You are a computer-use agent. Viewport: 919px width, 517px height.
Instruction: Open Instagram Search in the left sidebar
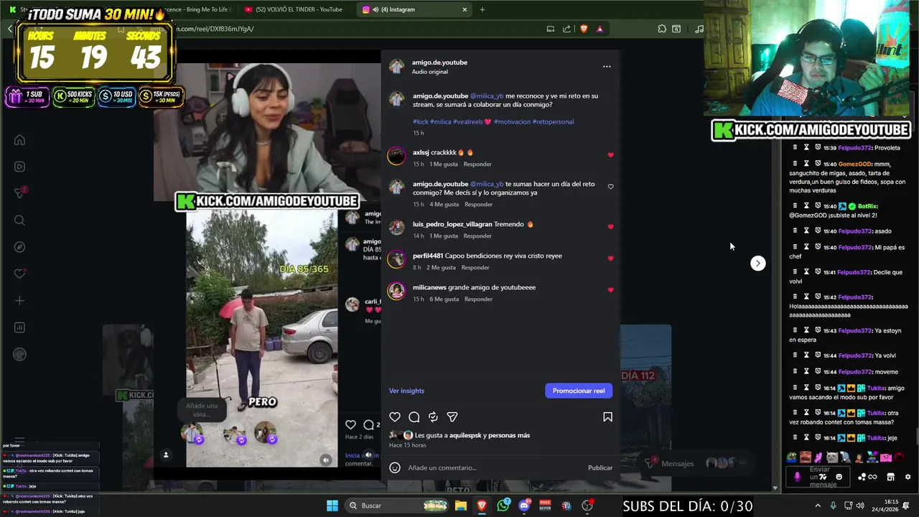[19, 220]
